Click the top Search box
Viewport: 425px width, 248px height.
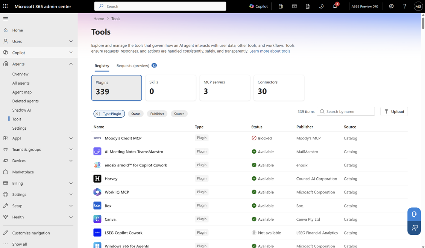[x=160, y=6]
